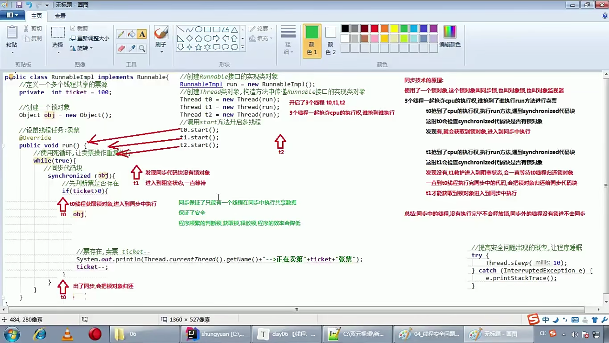This screenshot has width=609, height=343.
Task: Choose the Right arrow shape
Action: coord(216,38)
